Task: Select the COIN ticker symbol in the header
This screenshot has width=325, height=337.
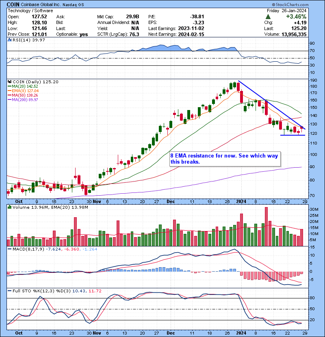Action: click(13, 4)
